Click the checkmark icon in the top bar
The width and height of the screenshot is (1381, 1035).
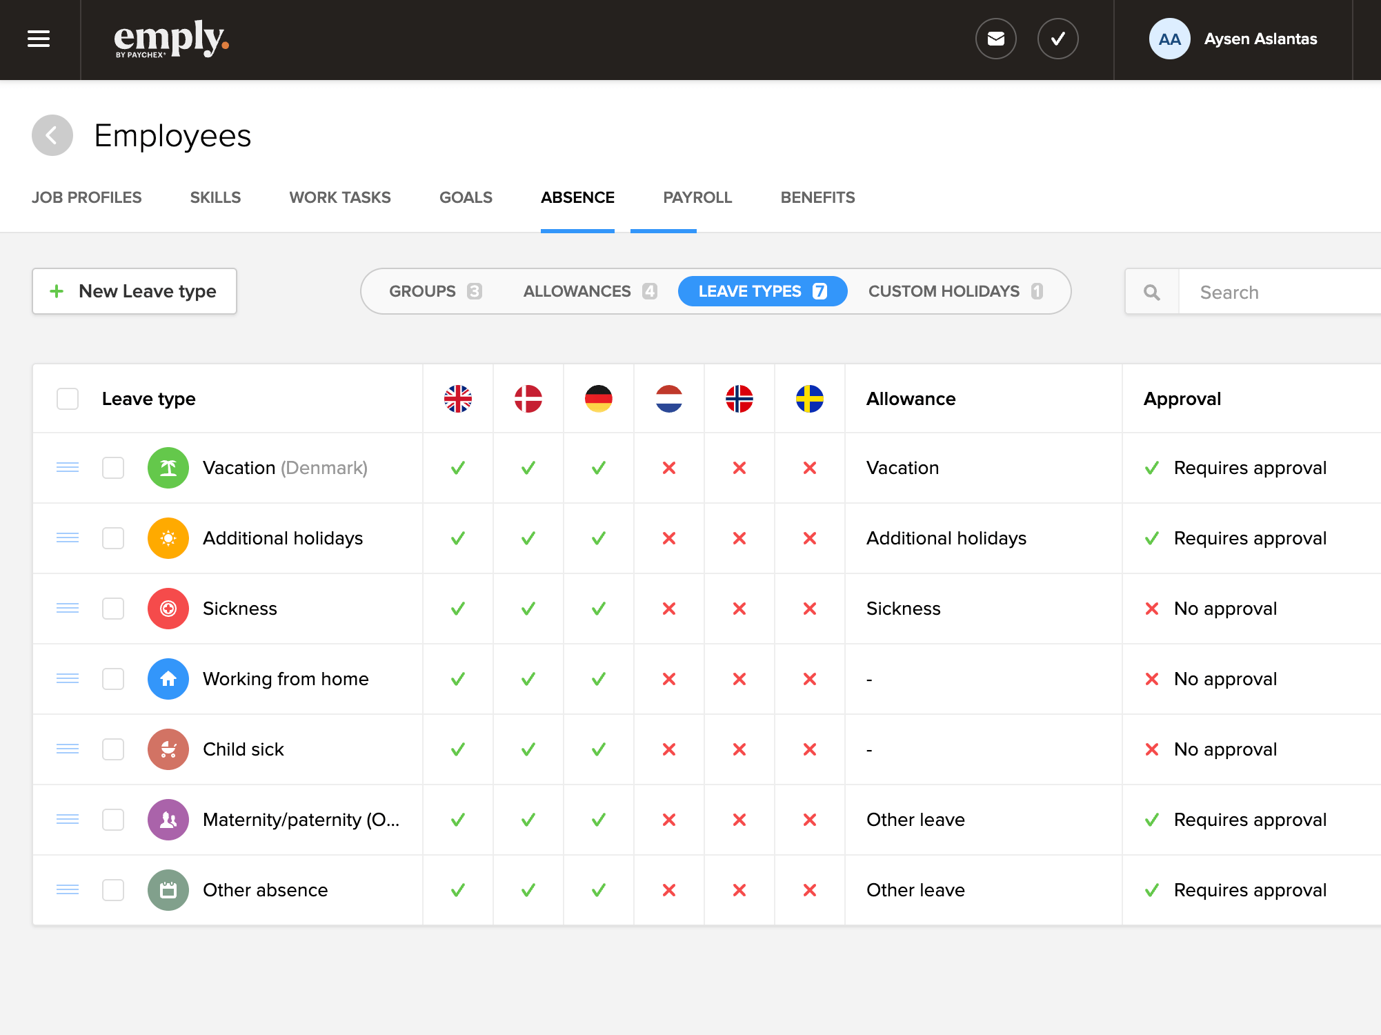pos(1058,39)
